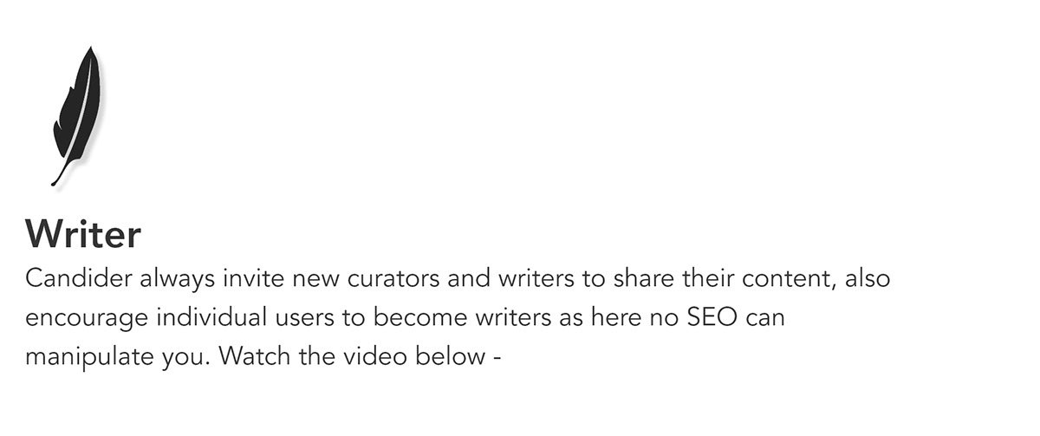Image resolution: width=1040 pixels, height=436 pixels.
Task: Click the bold "Writer" heading
Action: 83,233
